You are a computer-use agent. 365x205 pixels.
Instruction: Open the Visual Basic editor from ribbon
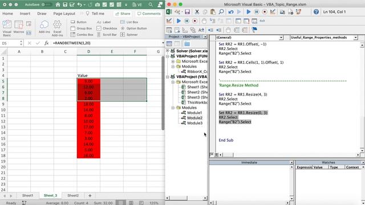pyautogui.click(x=7, y=28)
